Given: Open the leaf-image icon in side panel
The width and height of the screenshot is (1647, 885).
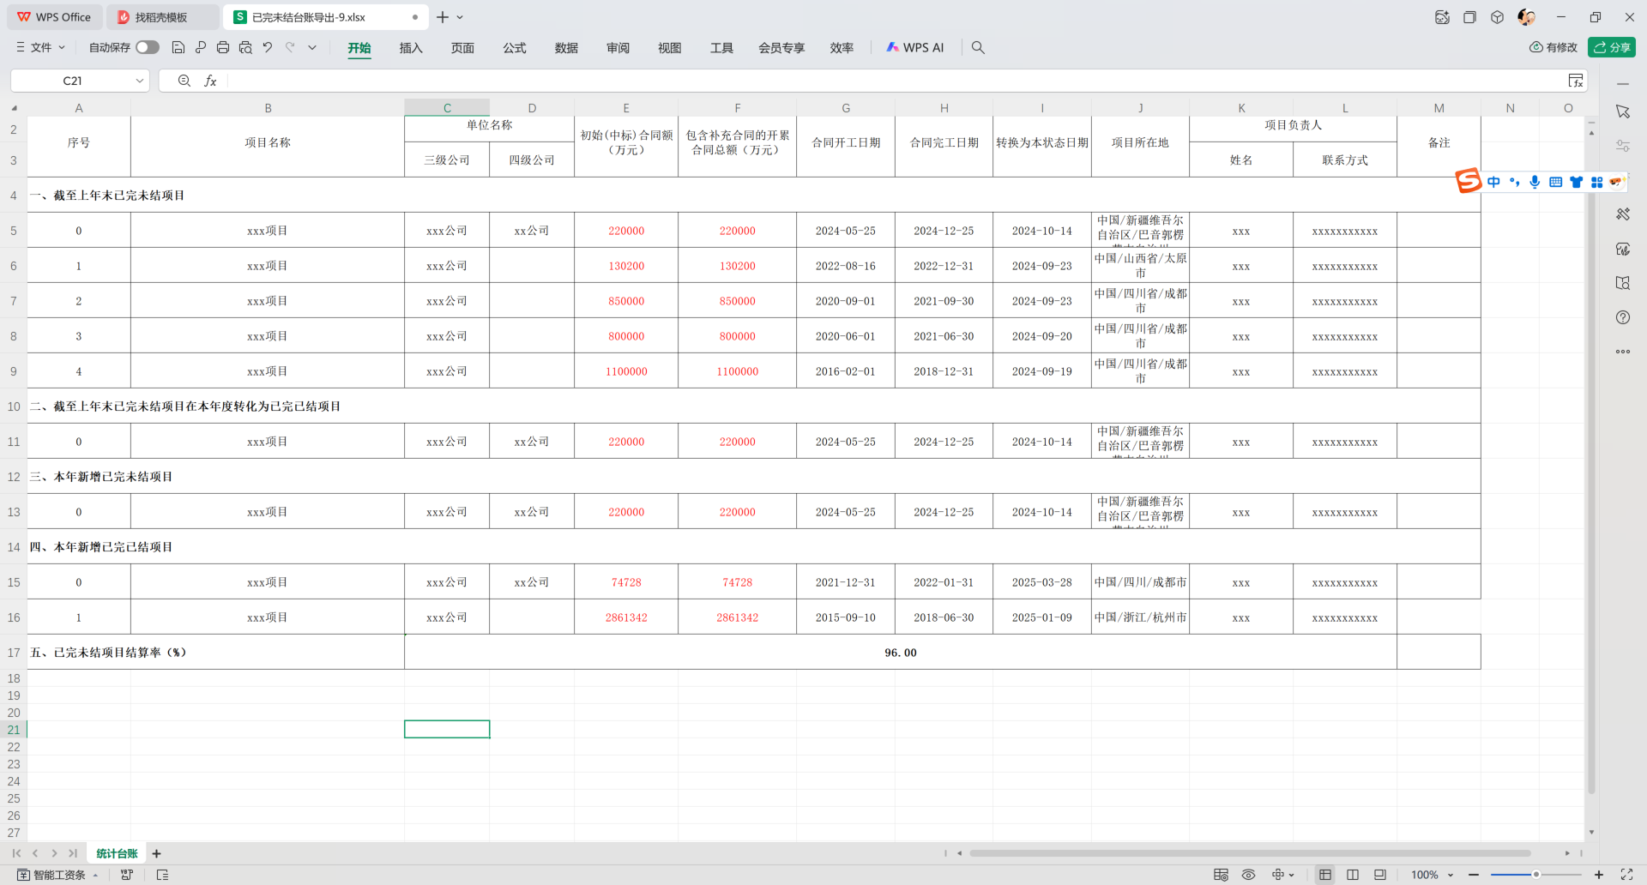Looking at the screenshot, I should tap(1623, 249).
